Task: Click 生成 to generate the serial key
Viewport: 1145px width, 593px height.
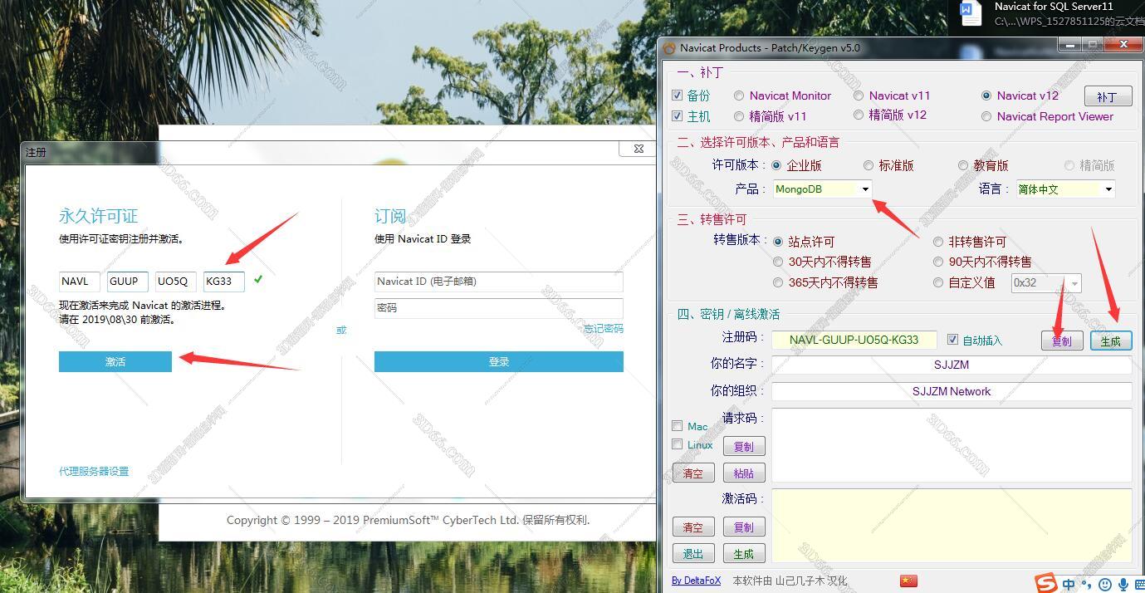Action: click(1110, 341)
